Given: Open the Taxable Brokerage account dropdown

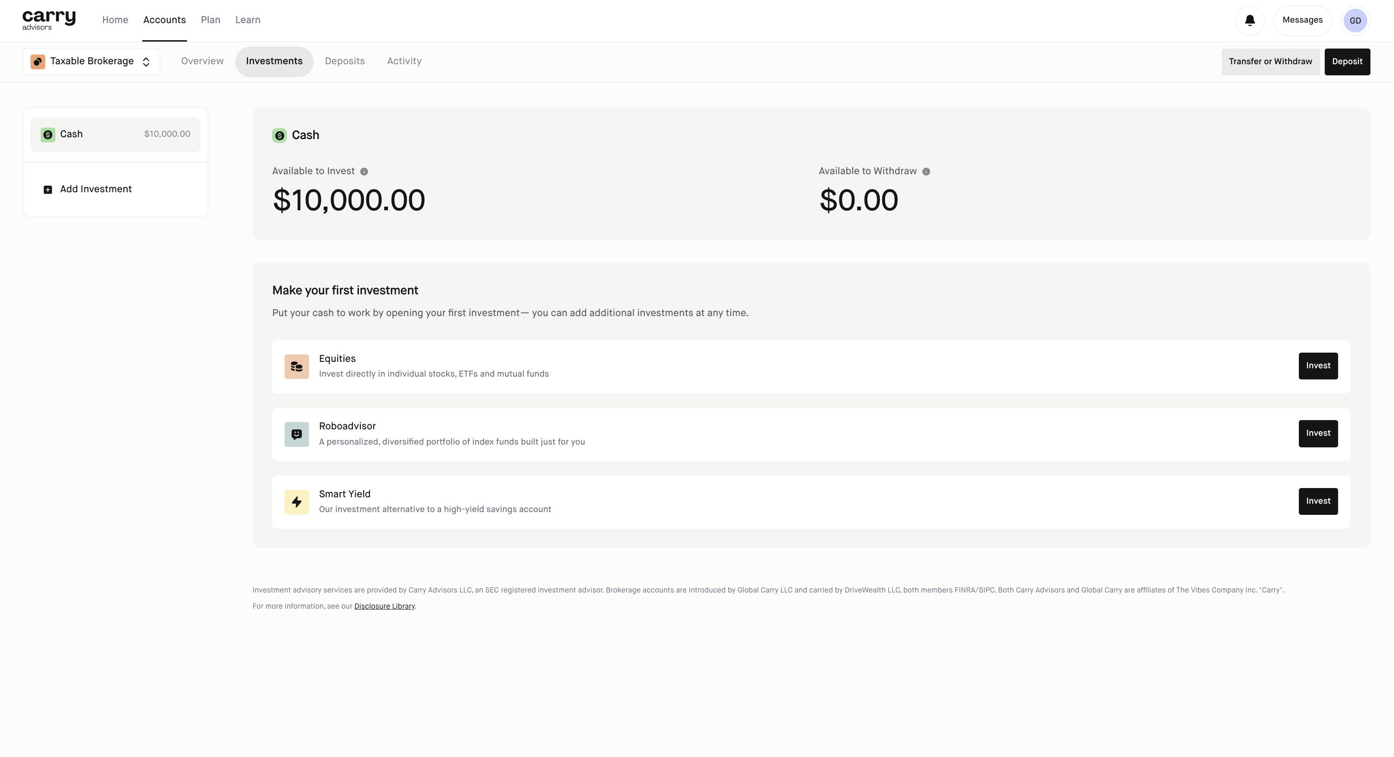Looking at the screenshot, I should [x=91, y=62].
